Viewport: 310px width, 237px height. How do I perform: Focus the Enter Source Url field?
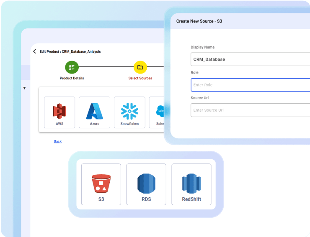(x=250, y=110)
